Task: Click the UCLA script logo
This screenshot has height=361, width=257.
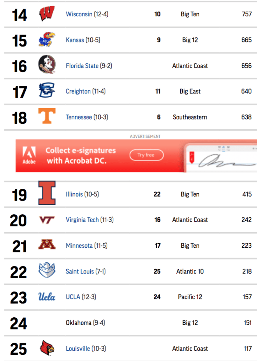Action: click(47, 297)
